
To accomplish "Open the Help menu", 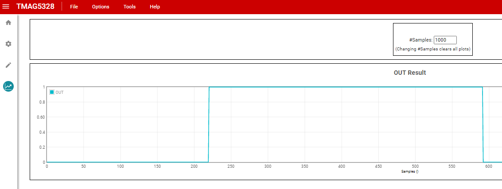I will click(x=155, y=7).
